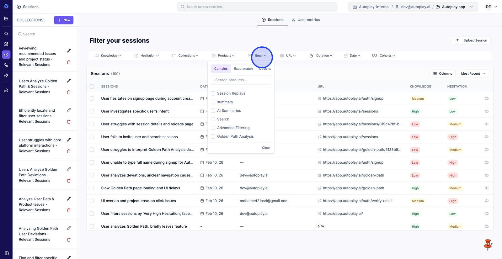The image size is (502, 259).
Task: Expand the Cohorts filter dropdown
Action: pyautogui.click(x=383, y=55)
